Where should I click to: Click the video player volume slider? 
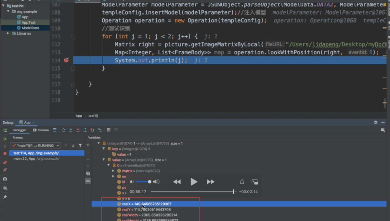143,182
